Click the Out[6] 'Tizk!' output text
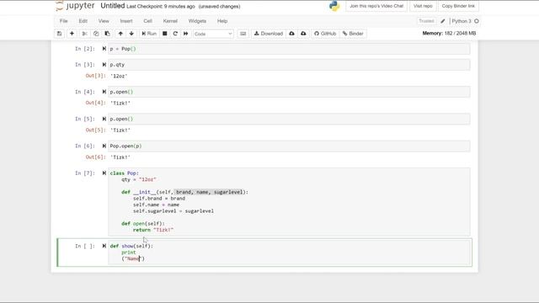 click(x=120, y=157)
